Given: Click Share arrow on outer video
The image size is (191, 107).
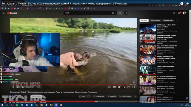Looking at the screenshot, I should pyautogui.click(x=187, y=4).
